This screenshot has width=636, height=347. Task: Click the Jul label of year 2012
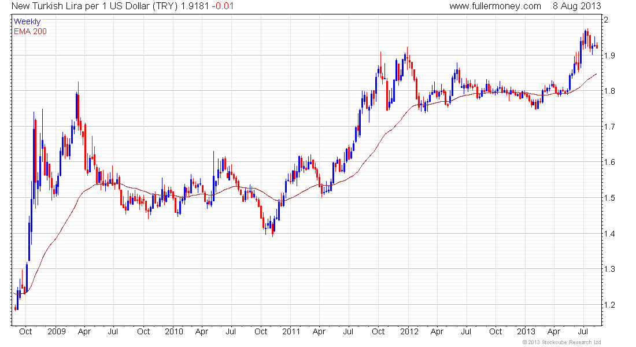click(x=466, y=331)
